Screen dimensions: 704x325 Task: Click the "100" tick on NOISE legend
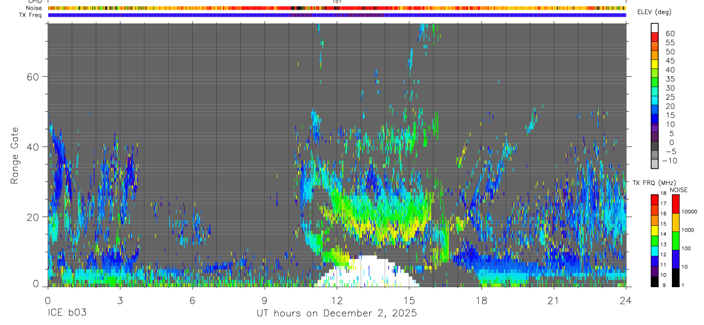click(687, 248)
